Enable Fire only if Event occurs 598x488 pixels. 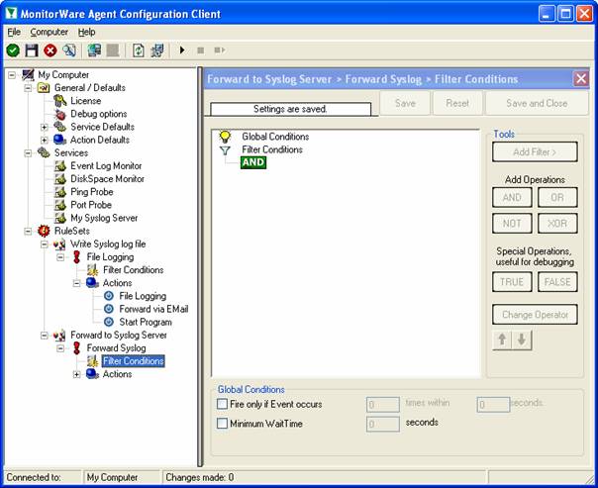(223, 404)
